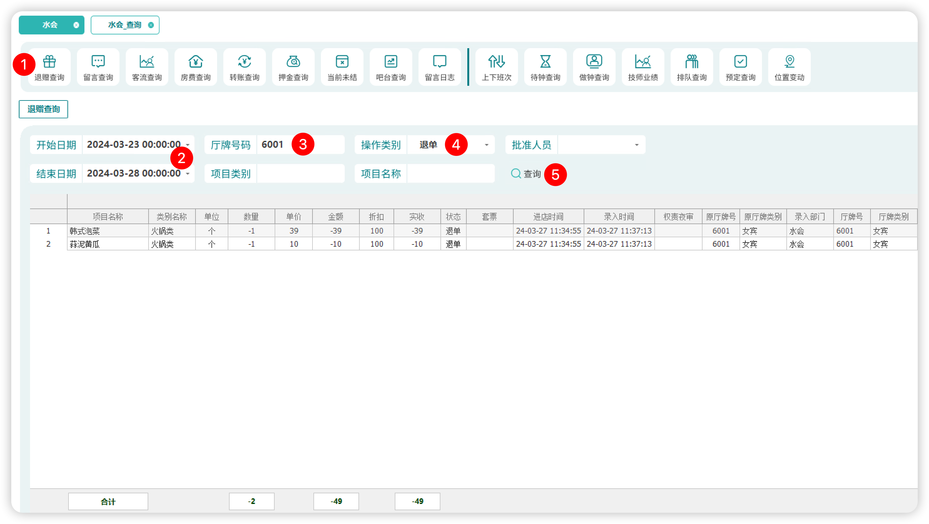Open the 房费查询 room fee icon
Image resolution: width=929 pixels, height=524 pixels.
(196, 68)
